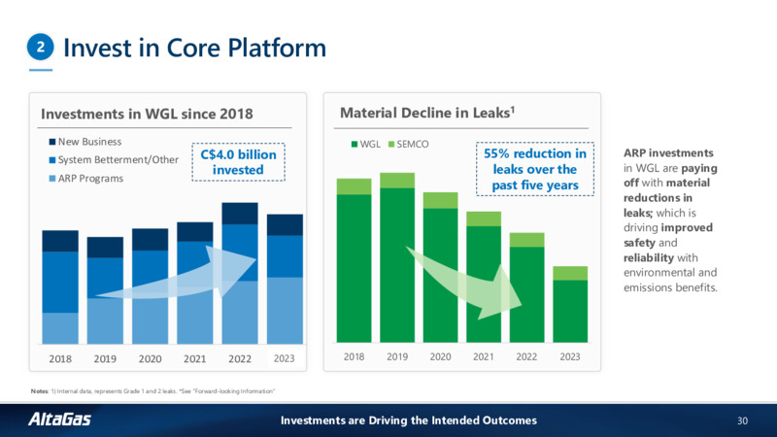The image size is (777, 437).
Task: Click the Investments in WGL since 2018 heading
Action: 147,114
